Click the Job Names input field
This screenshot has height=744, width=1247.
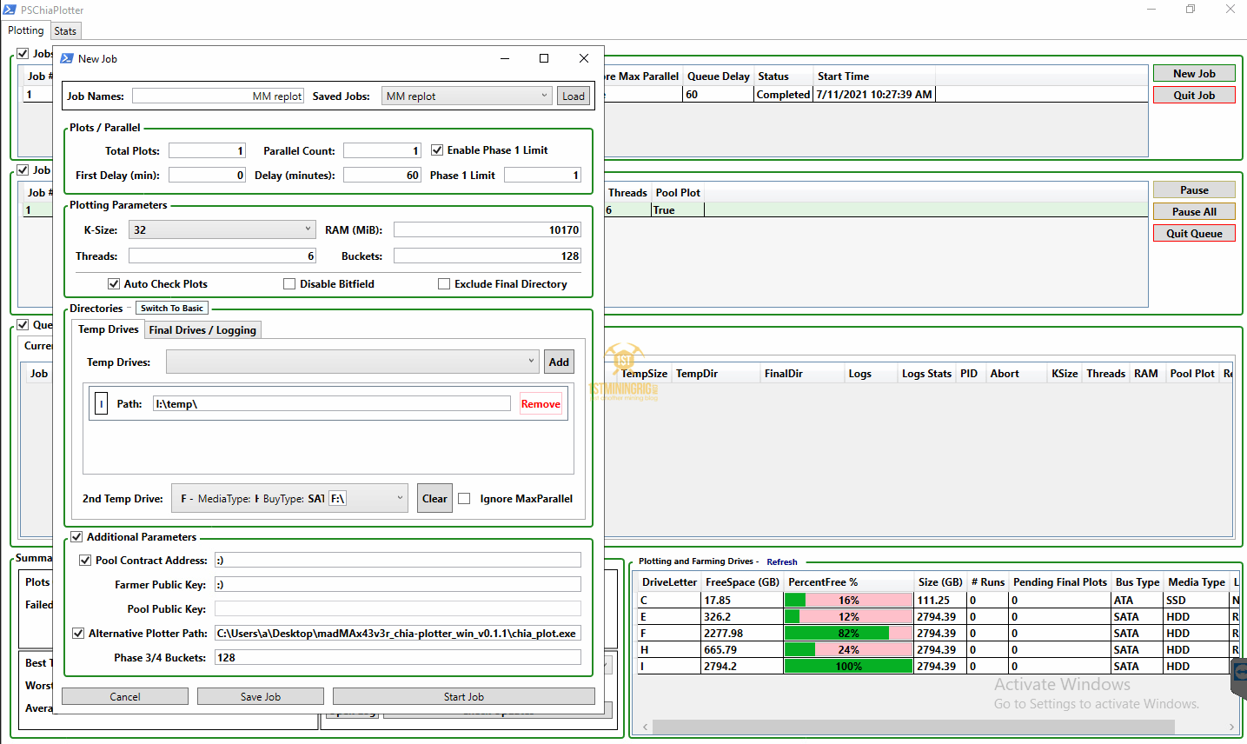pyautogui.click(x=218, y=96)
